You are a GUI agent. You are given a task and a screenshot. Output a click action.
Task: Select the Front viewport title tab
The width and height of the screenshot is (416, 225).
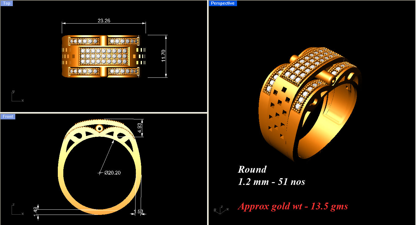pyautogui.click(x=8, y=116)
